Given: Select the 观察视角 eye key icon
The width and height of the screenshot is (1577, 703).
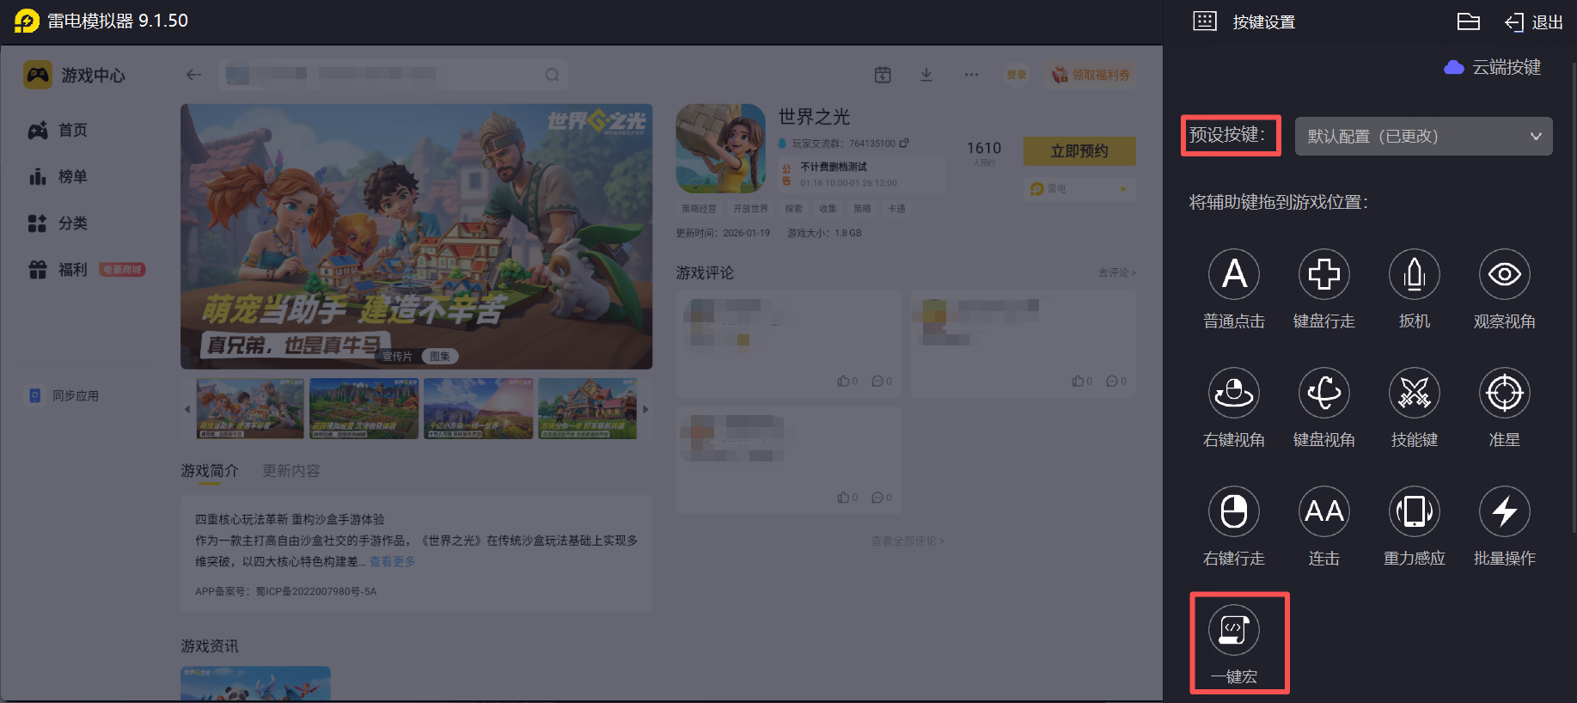Looking at the screenshot, I should pos(1505,274).
